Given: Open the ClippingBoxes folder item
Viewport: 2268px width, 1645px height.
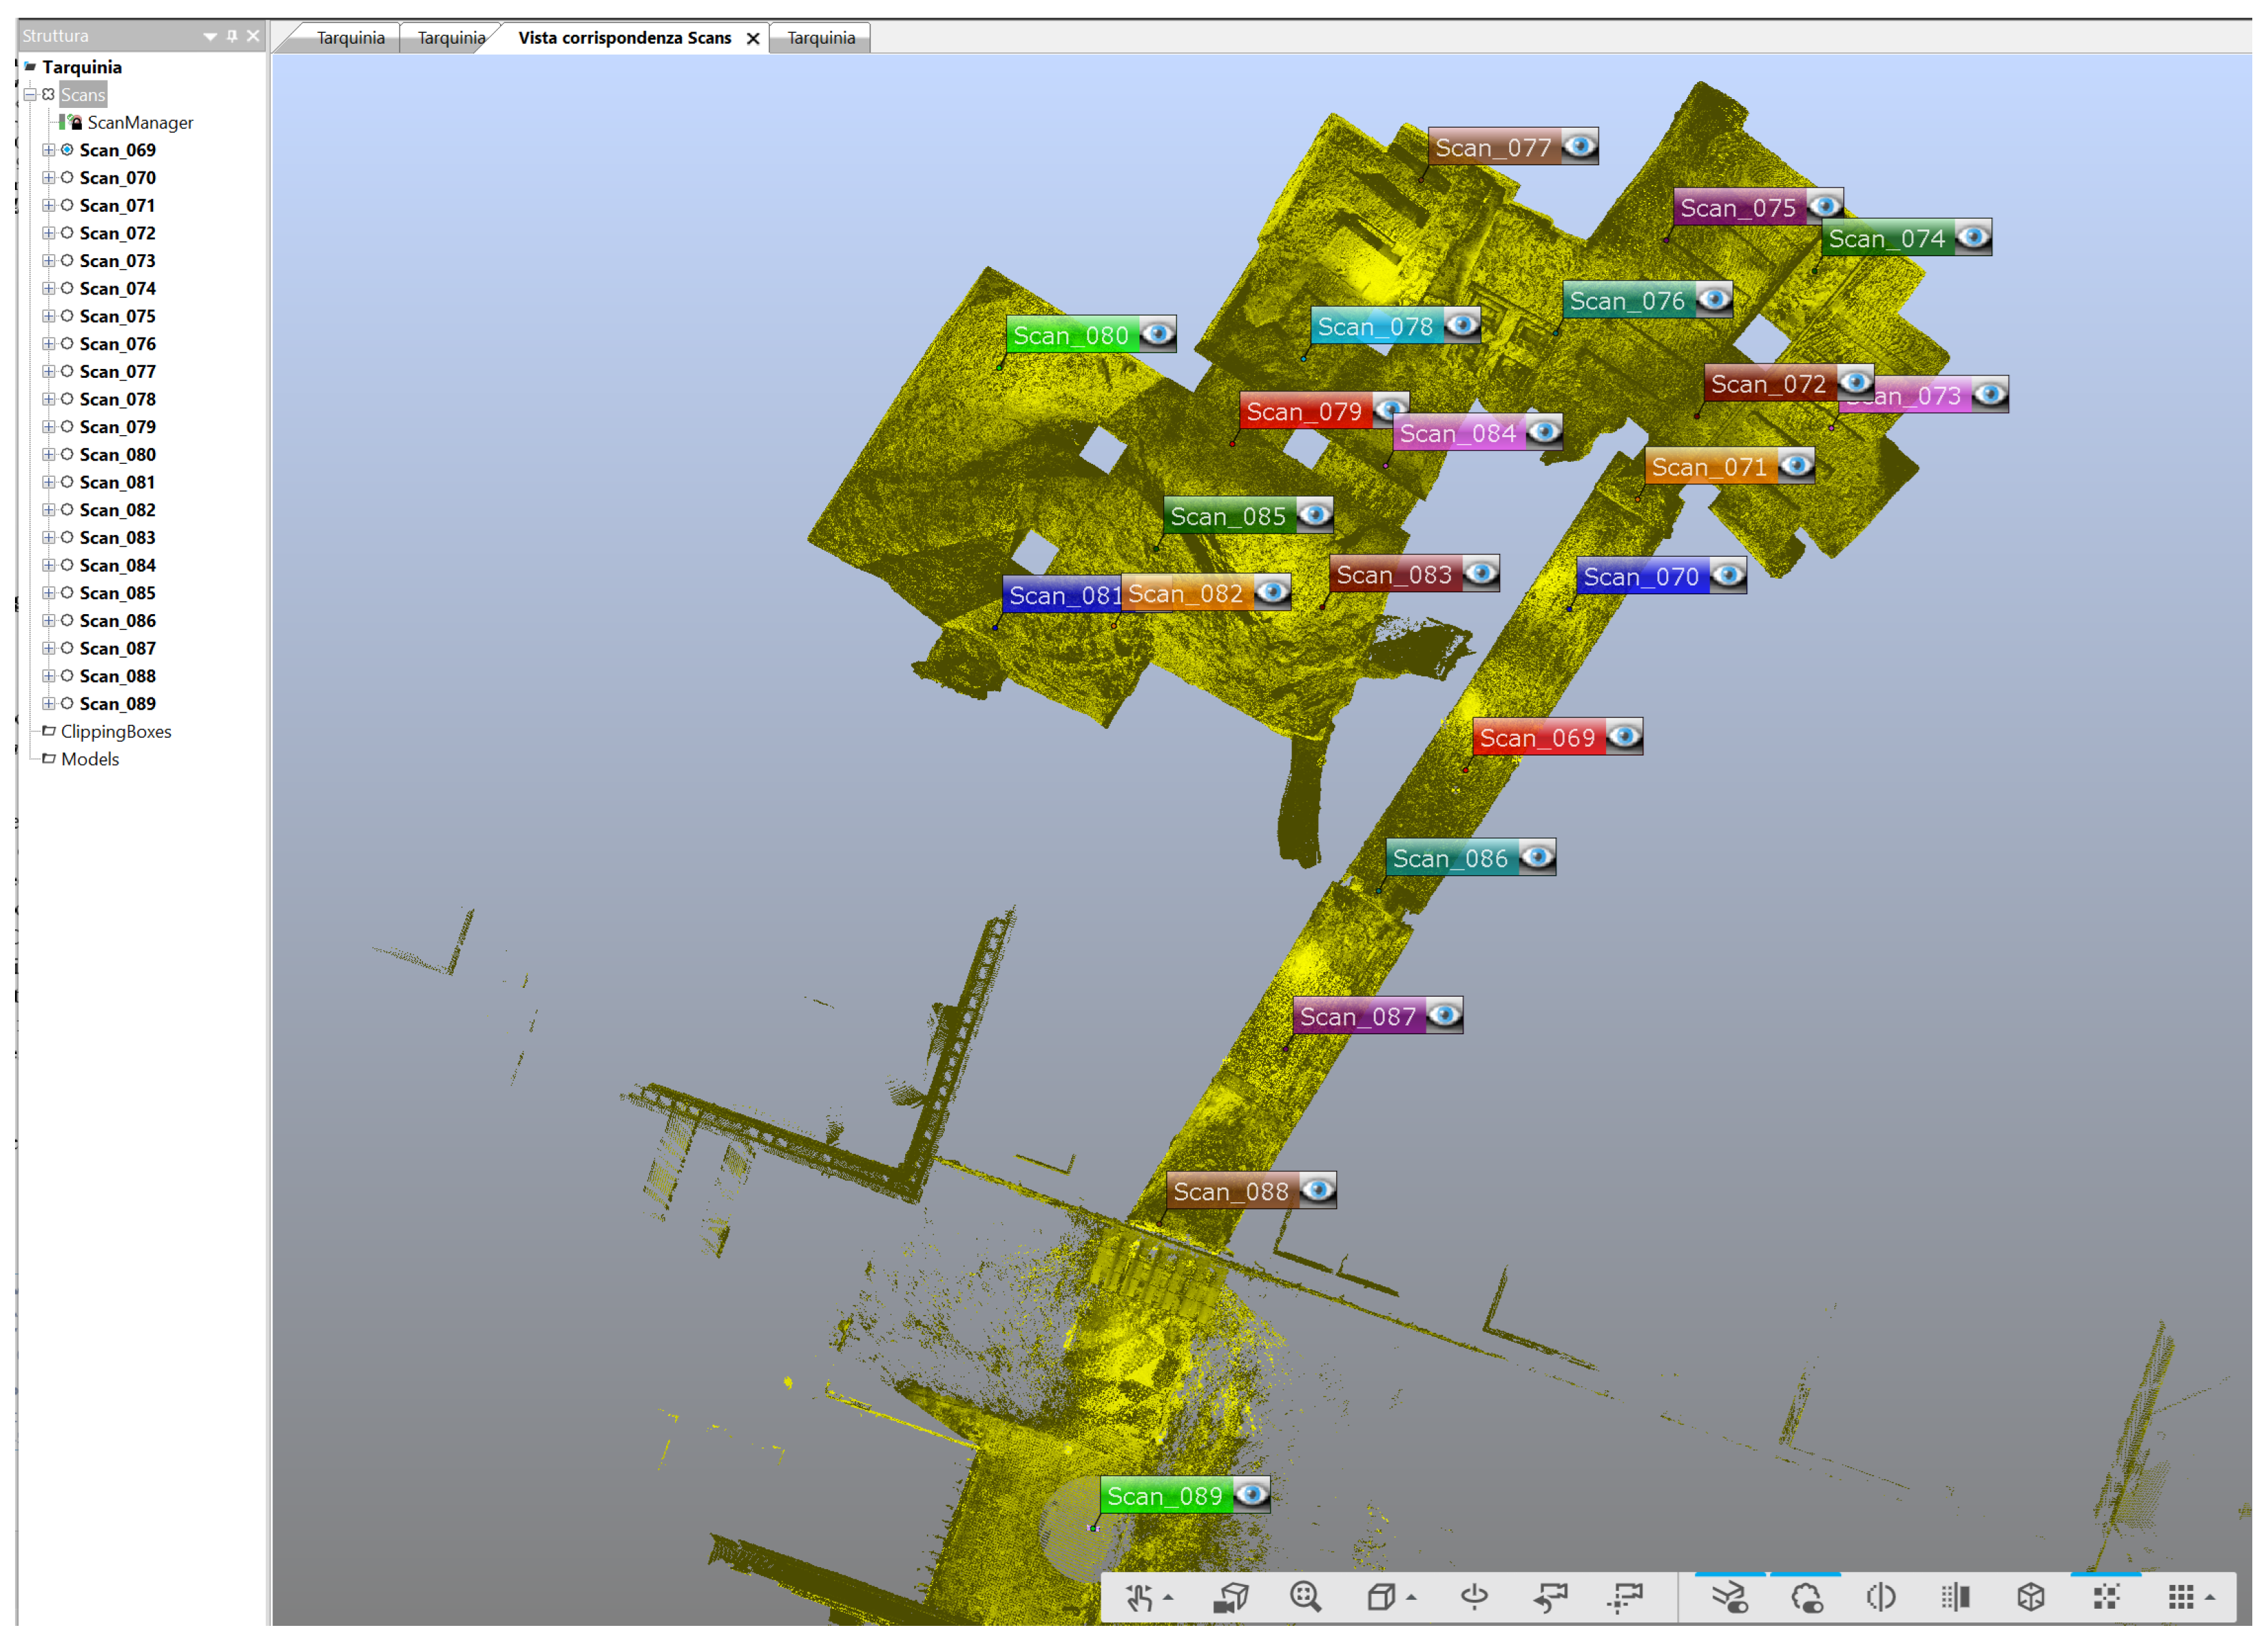Looking at the screenshot, I should pos(115,731).
